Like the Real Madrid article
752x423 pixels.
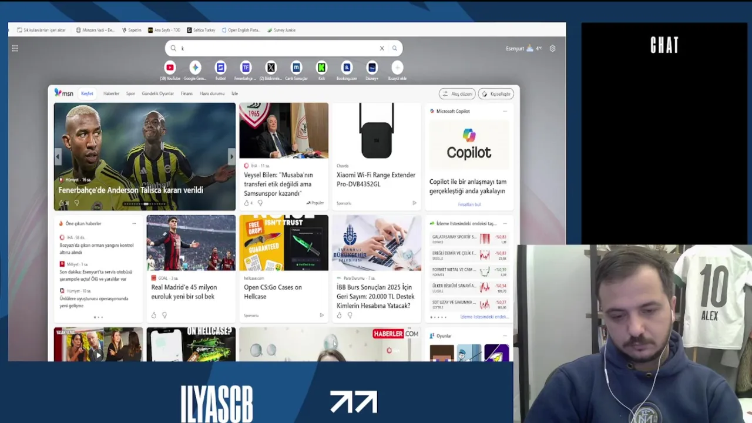154,315
